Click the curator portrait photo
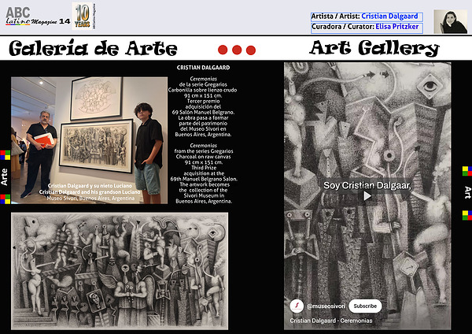 (x=450, y=21)
